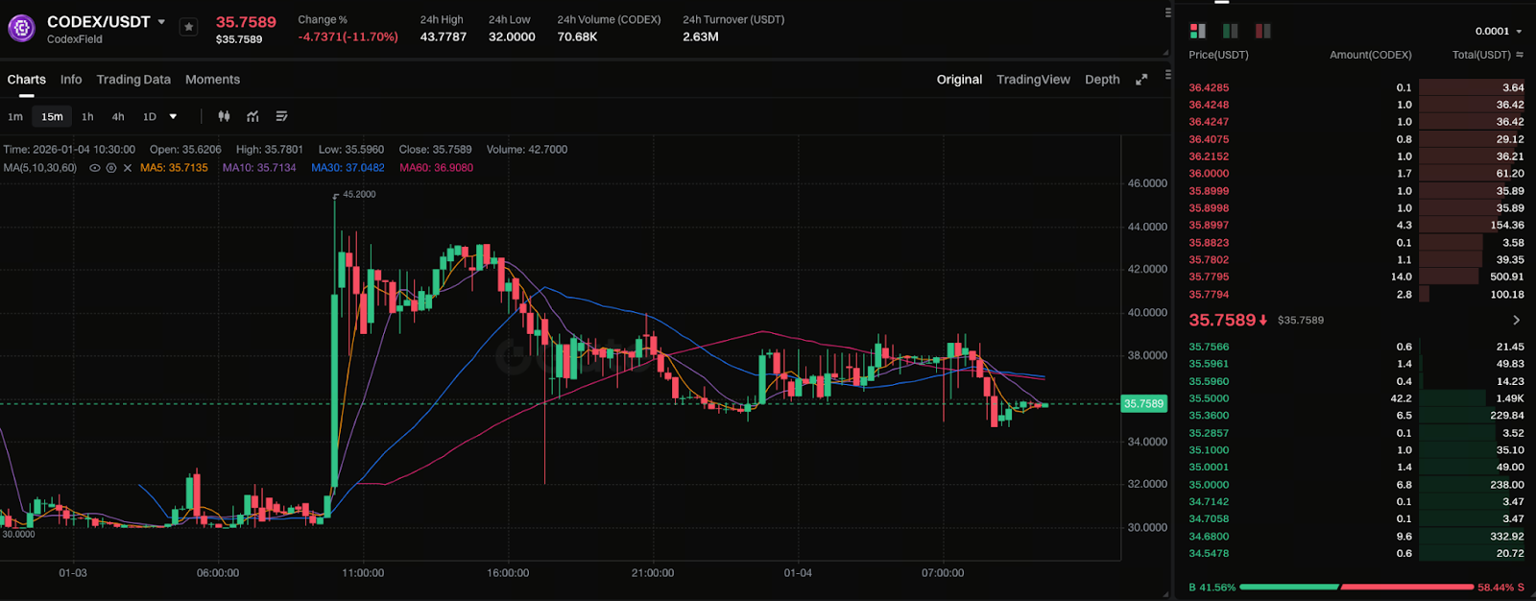Image resolution: width=1536 pixels, height=601 pixels.
Task: Add CODEX/USDT to favorites with star icon
Action: coord(189,27)
